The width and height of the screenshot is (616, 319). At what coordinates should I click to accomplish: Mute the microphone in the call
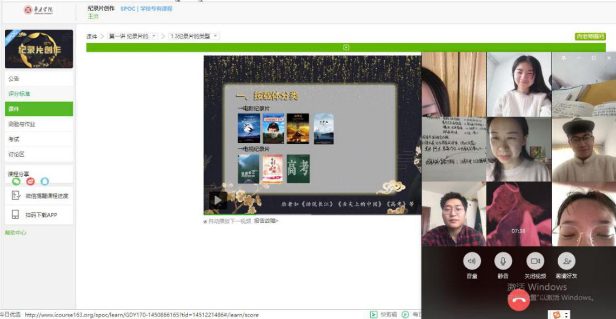pyautogui.click(x=503, y=262)
